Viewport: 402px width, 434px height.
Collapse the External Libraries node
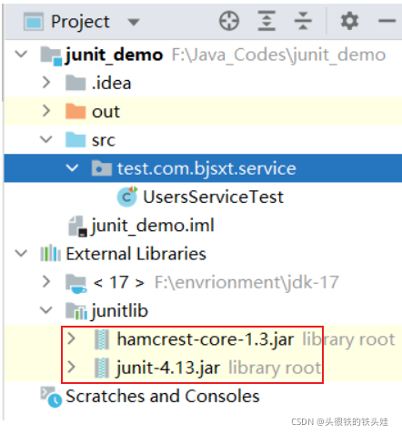pyautogui.click(x=21, y=253)
